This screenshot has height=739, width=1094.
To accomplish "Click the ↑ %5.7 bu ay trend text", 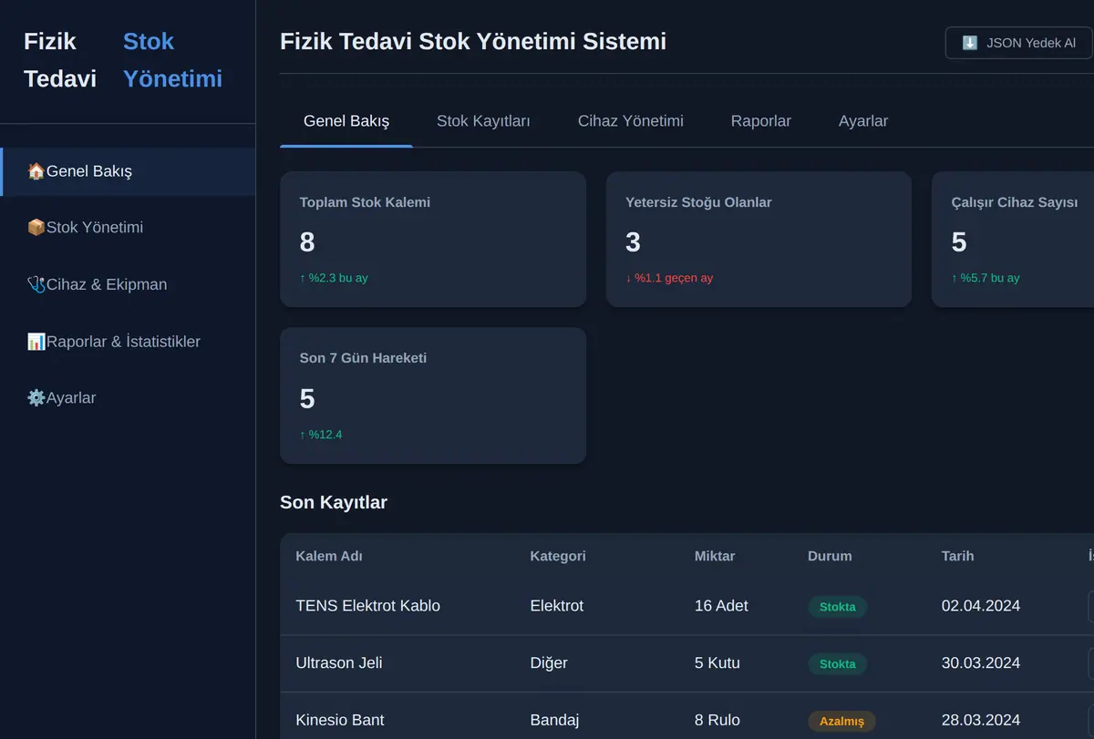I will [986, 278].
